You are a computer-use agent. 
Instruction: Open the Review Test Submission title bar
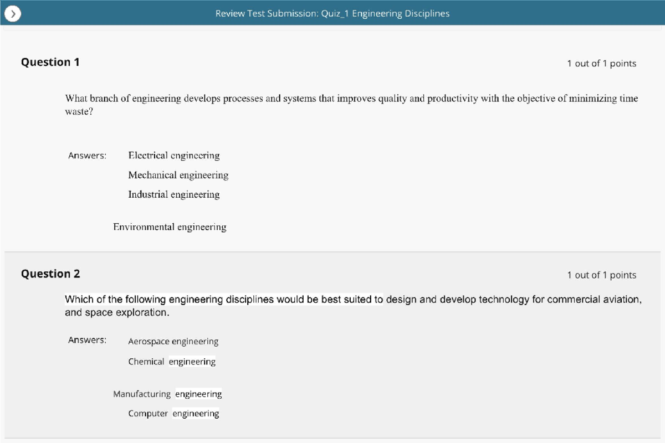coord(332,13)
